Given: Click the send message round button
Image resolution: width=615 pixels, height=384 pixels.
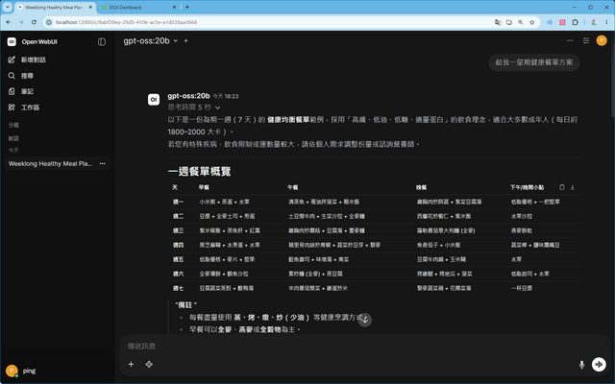Looking at the screenshot, I should point(599,365).
